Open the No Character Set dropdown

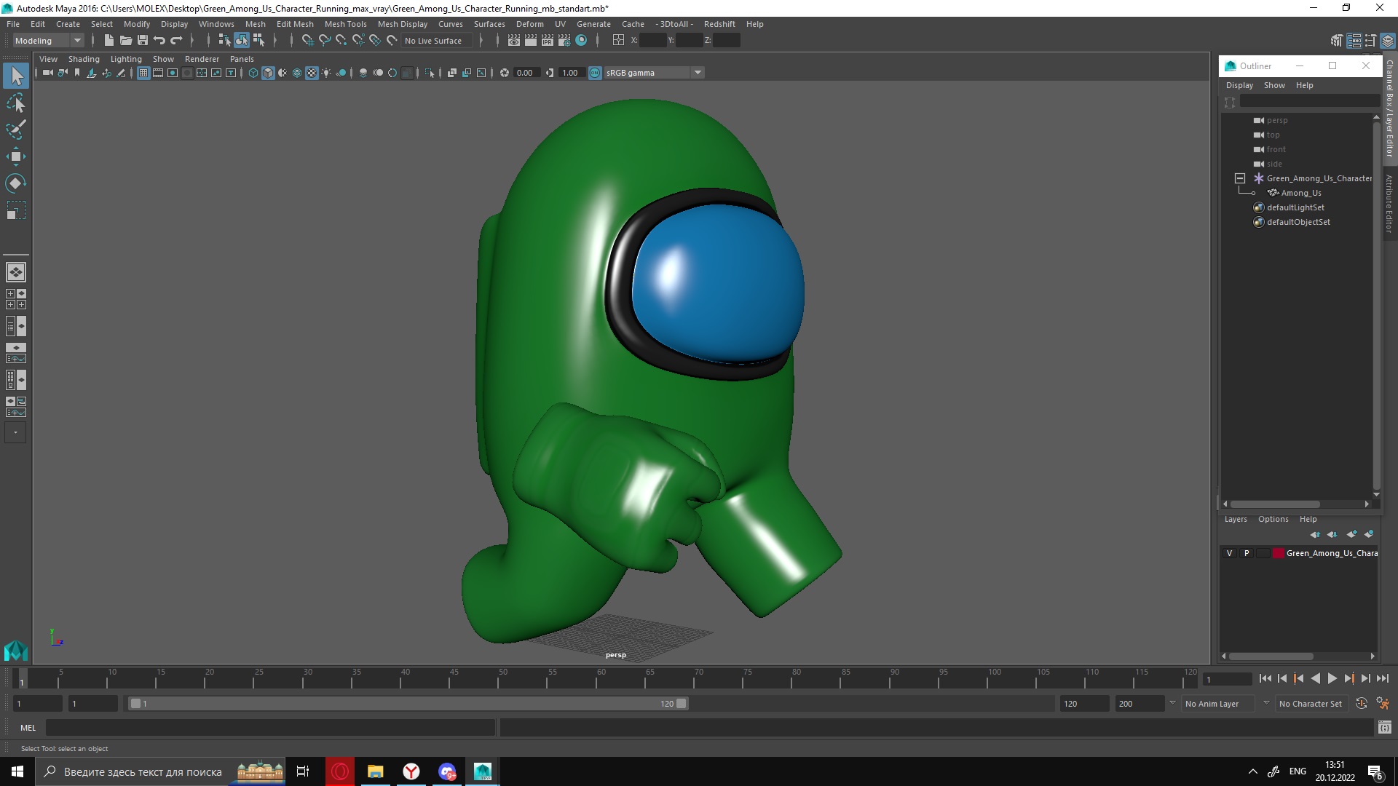click(x=1312, y=704)
